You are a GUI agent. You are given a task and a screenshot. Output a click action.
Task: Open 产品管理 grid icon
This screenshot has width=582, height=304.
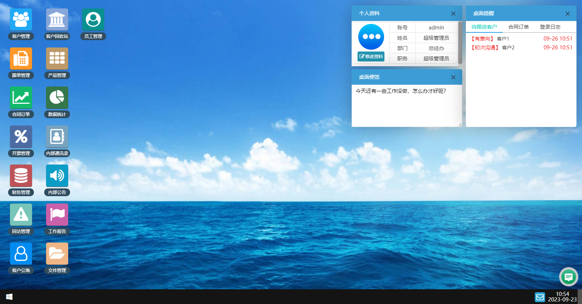[x=57, y=59]
